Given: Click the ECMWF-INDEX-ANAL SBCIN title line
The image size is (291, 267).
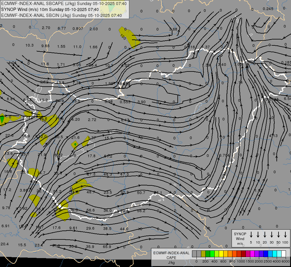Looking at the screenshot, I should [61, 15].
